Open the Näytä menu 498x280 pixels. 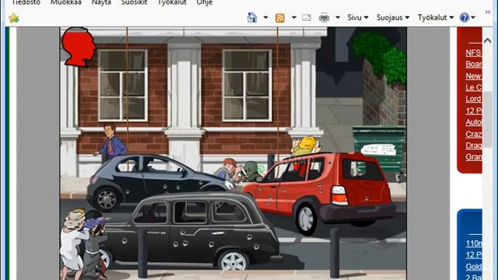(101, 2)
